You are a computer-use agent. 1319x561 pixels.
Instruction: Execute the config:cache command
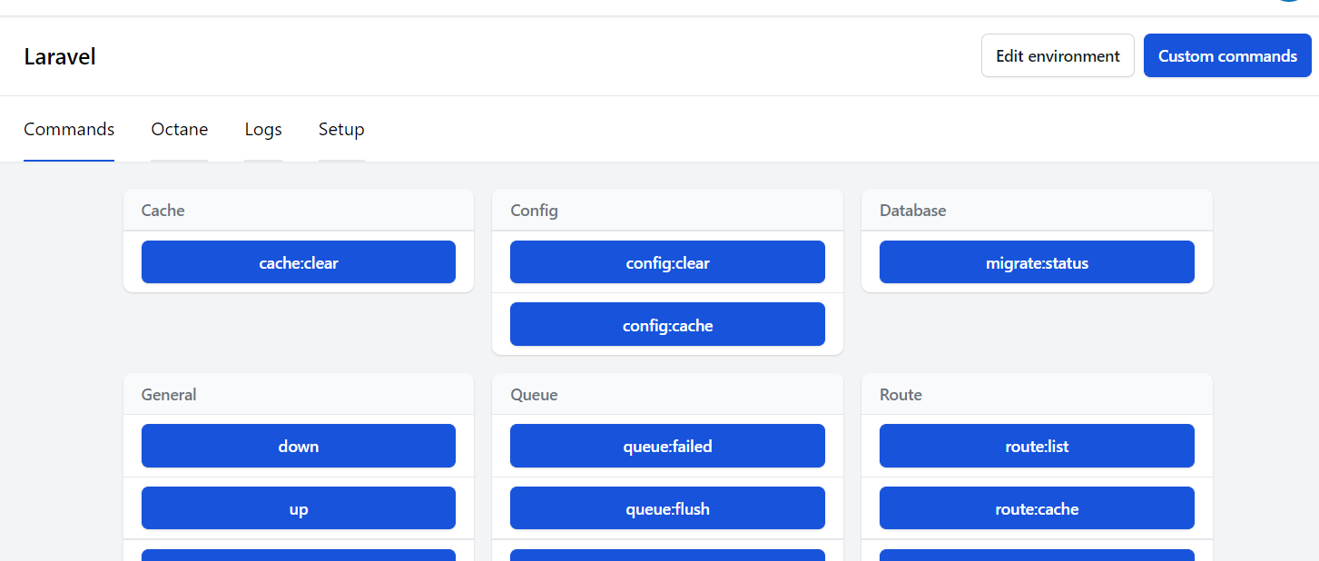click(x=667, y=324)
